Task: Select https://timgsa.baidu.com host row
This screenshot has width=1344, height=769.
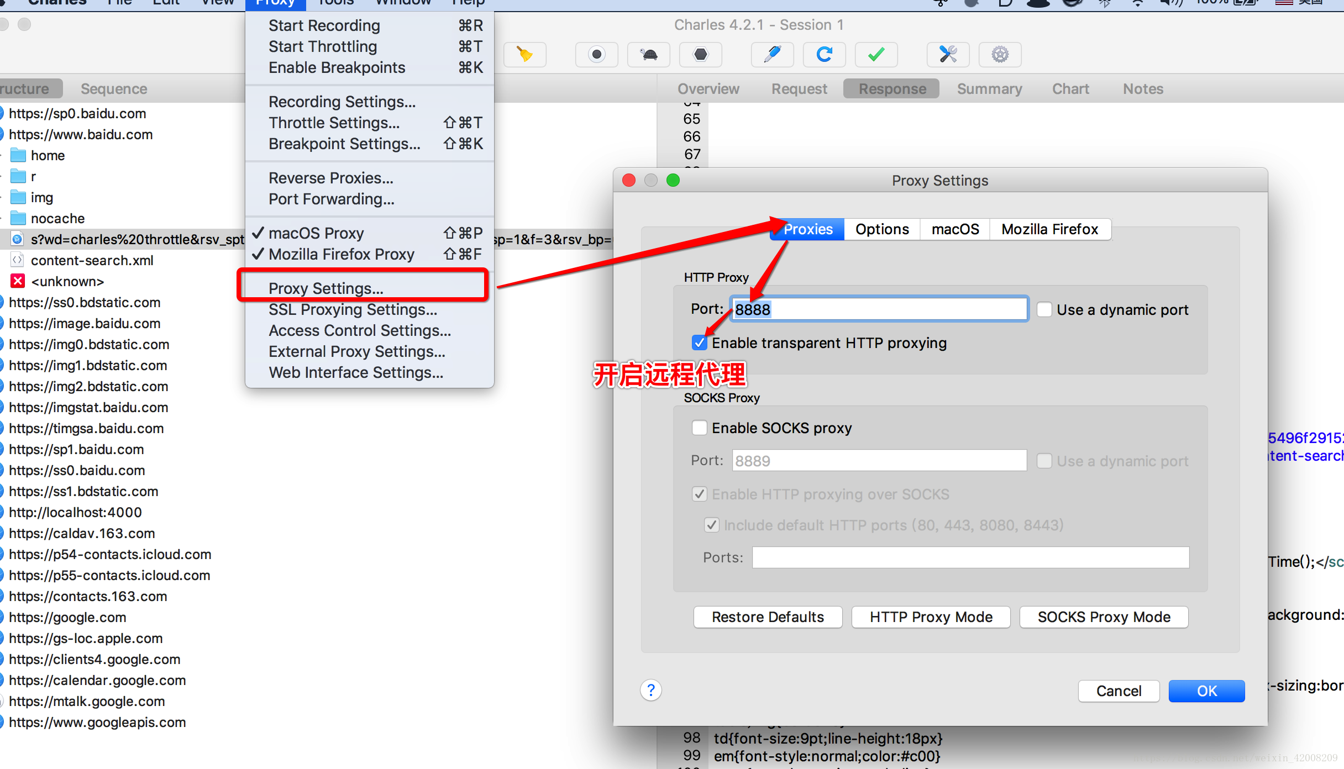Action: 86,428
